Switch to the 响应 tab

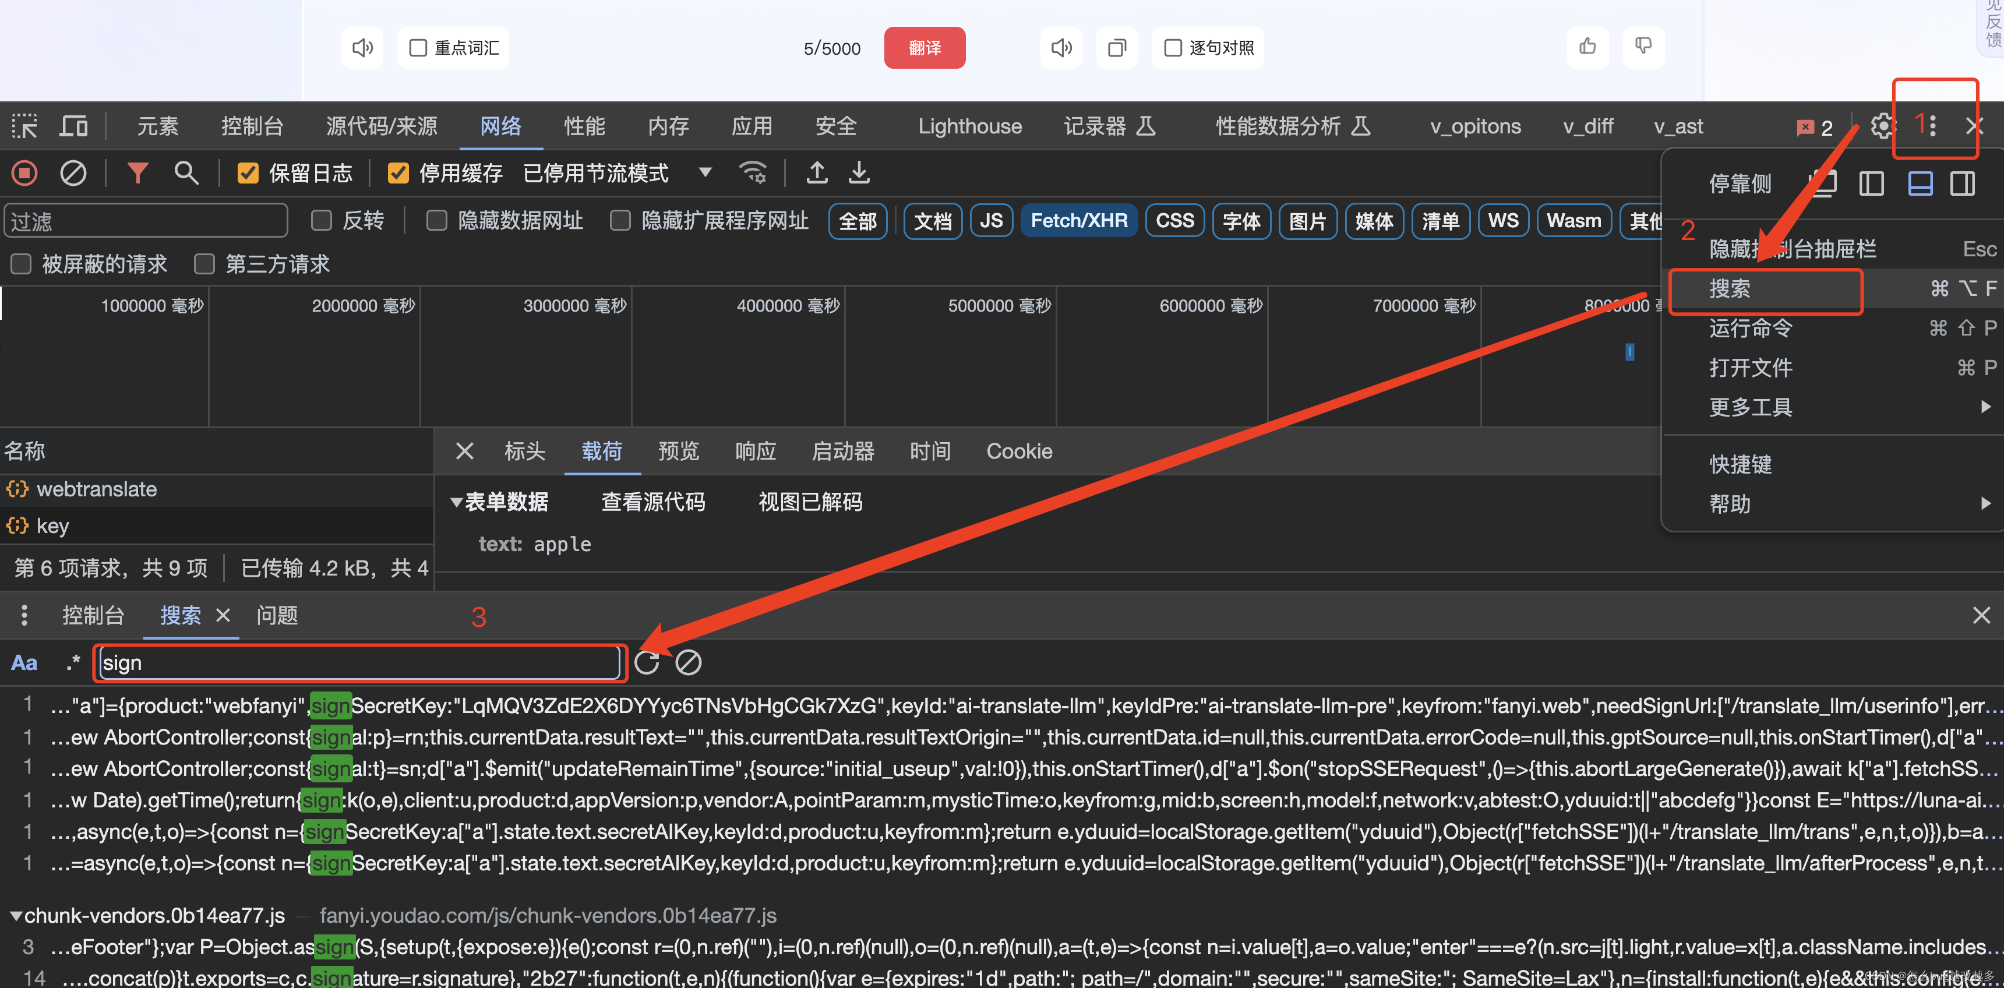(754, 451)
